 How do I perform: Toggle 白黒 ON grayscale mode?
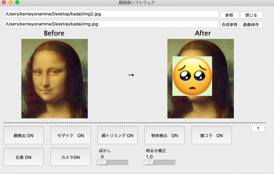(x=24, y=157)
